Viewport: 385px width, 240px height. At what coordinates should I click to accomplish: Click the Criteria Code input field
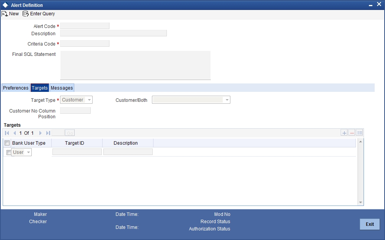click(85, 44)
